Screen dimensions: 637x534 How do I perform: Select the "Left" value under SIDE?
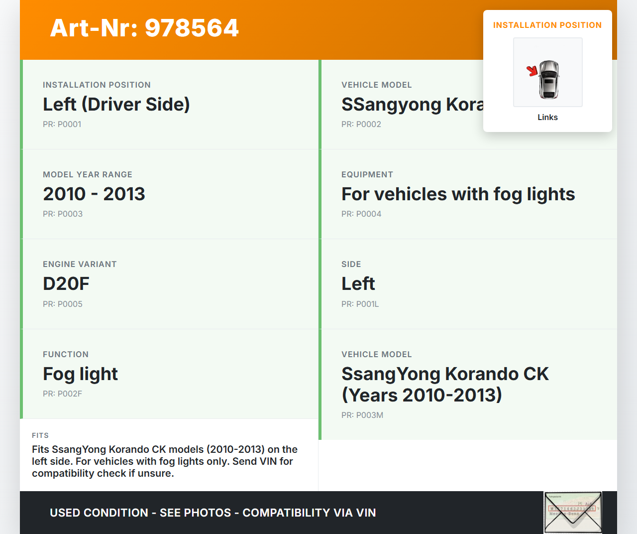click(x=358, y=283)
